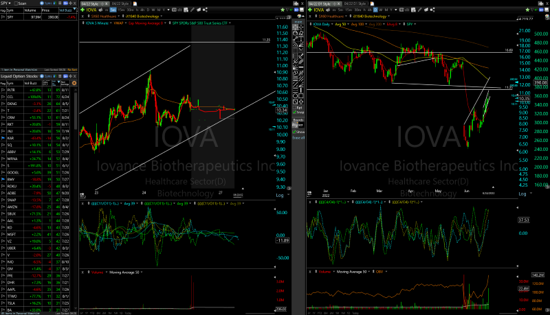Open Moving Average 50 dropdown in right volume pane

(369, 272)
